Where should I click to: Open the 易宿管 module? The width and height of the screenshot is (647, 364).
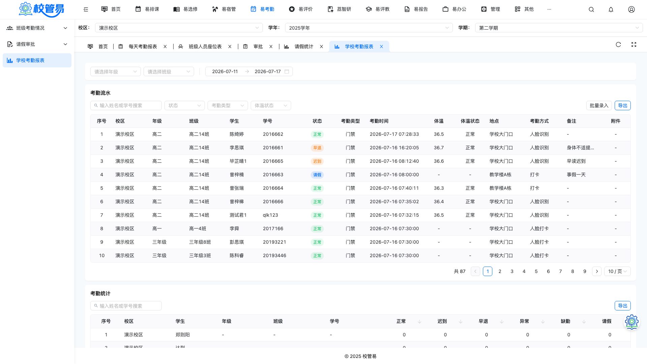pos(224,9)
